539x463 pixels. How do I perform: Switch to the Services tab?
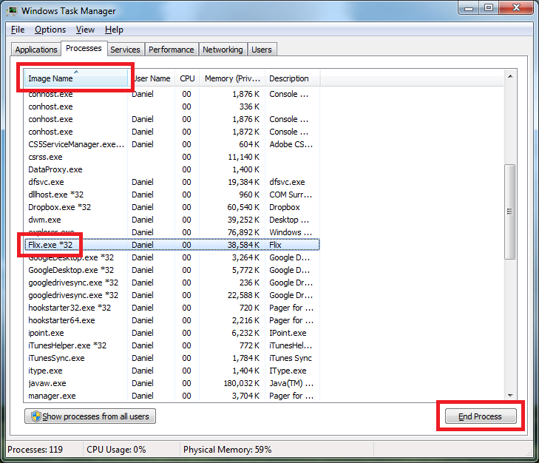tap(125, 50)
